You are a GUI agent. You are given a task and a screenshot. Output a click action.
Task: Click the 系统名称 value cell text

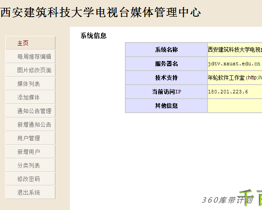[235, 50]
